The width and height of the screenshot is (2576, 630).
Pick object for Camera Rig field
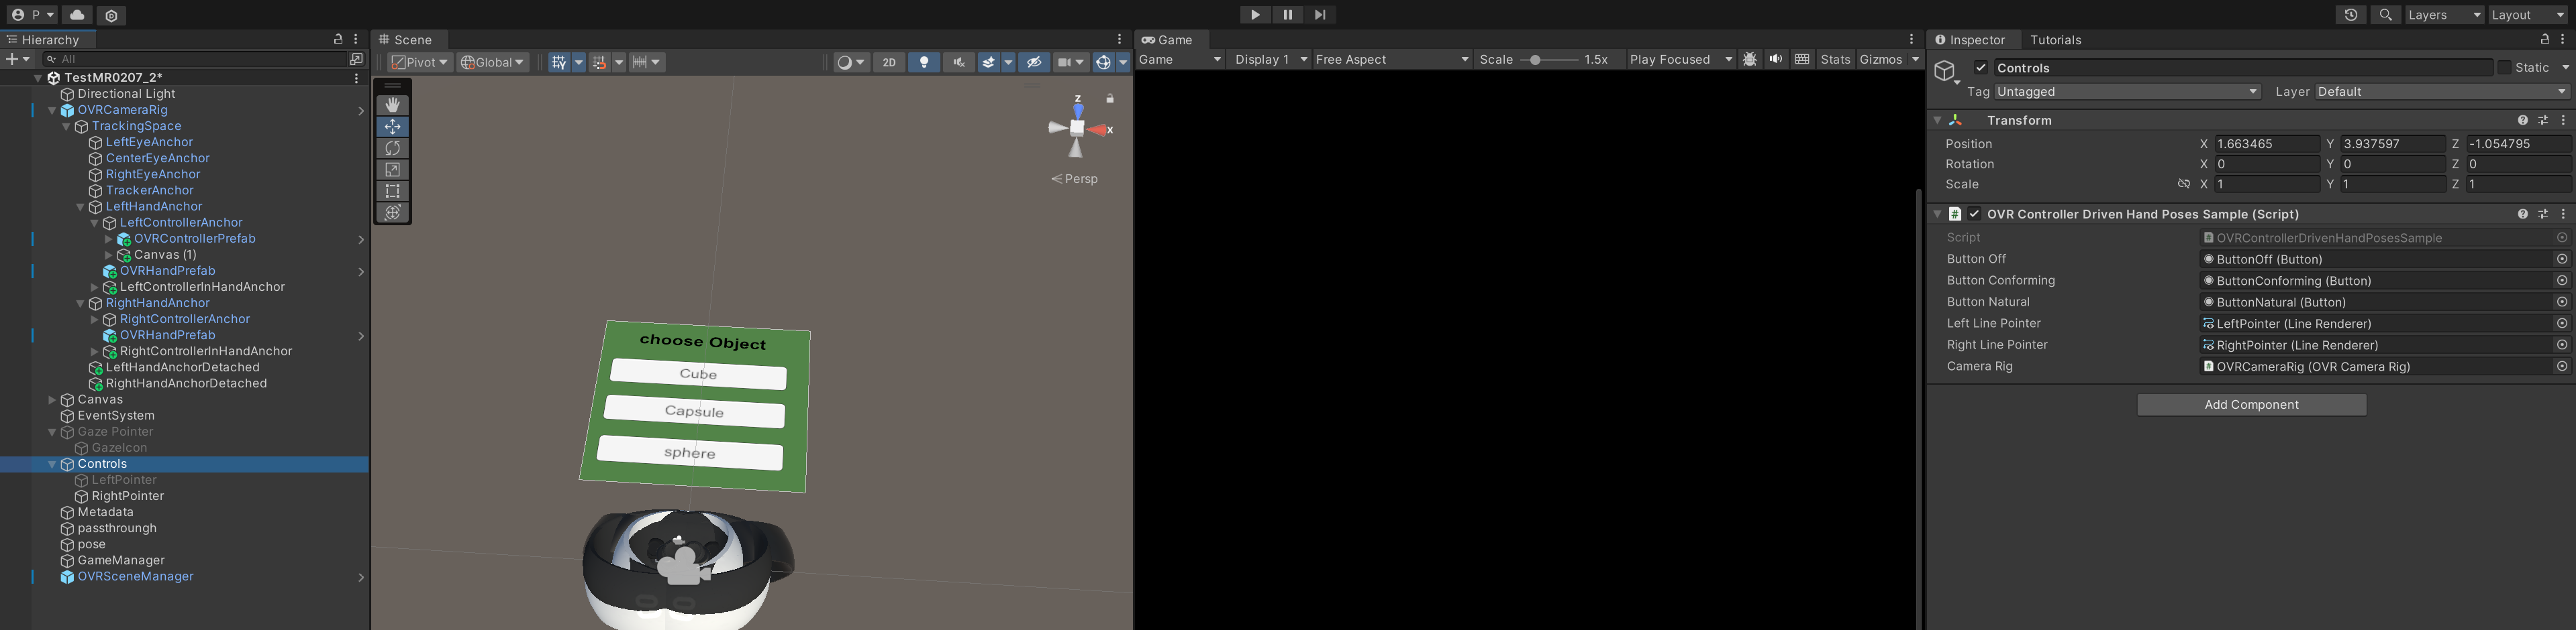coord(2562,367)
